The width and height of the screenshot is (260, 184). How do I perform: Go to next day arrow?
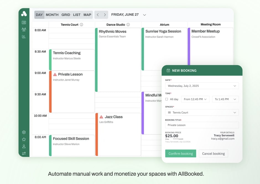click(105, 15)
